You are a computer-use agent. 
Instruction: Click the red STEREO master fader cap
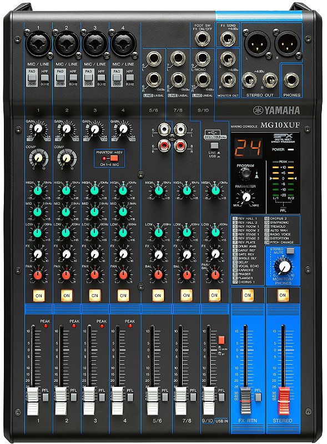point(284,401)
